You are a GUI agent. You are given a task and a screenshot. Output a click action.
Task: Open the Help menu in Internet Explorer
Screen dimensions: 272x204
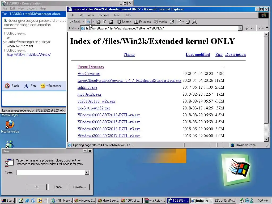click(127, 15)
